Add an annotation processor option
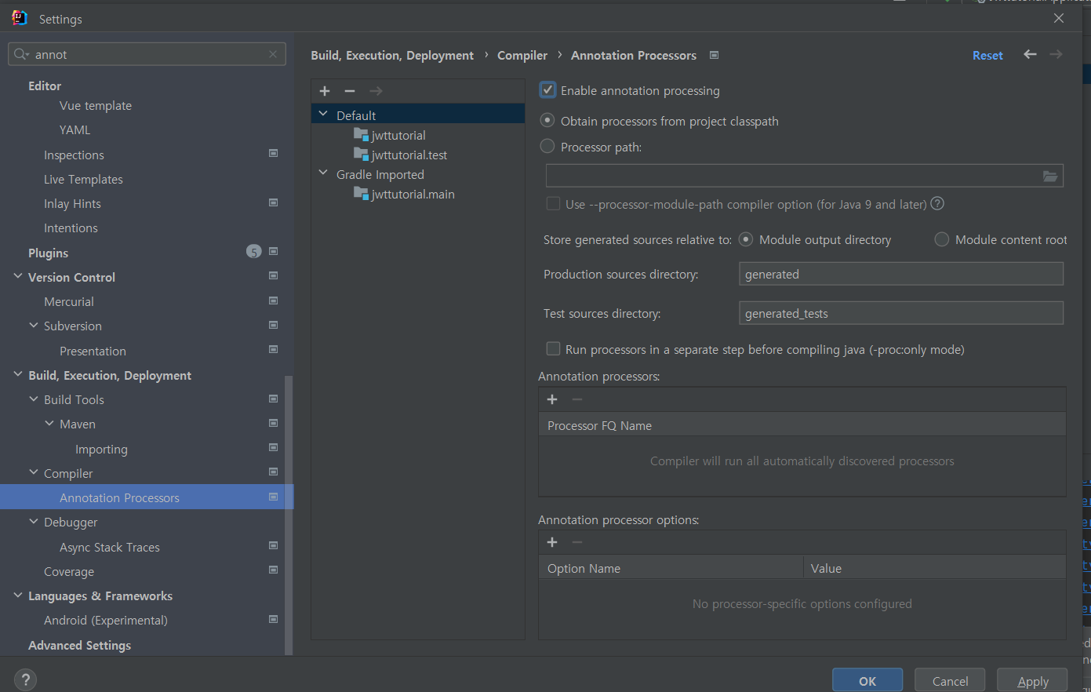The width and height of the screenshot is (1091, 692). click(552, 542)
